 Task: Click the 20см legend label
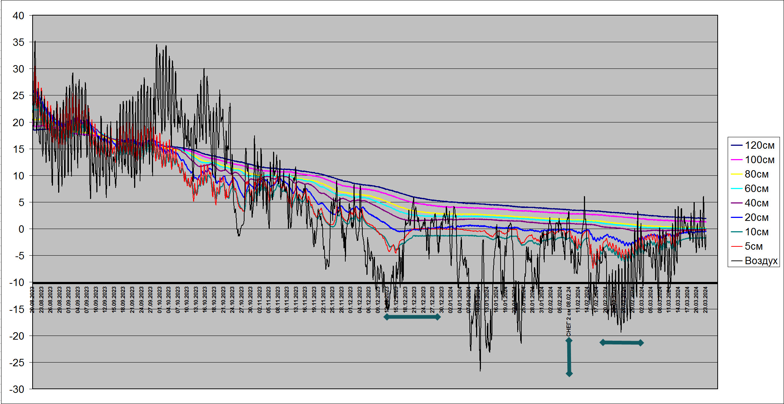757,218
